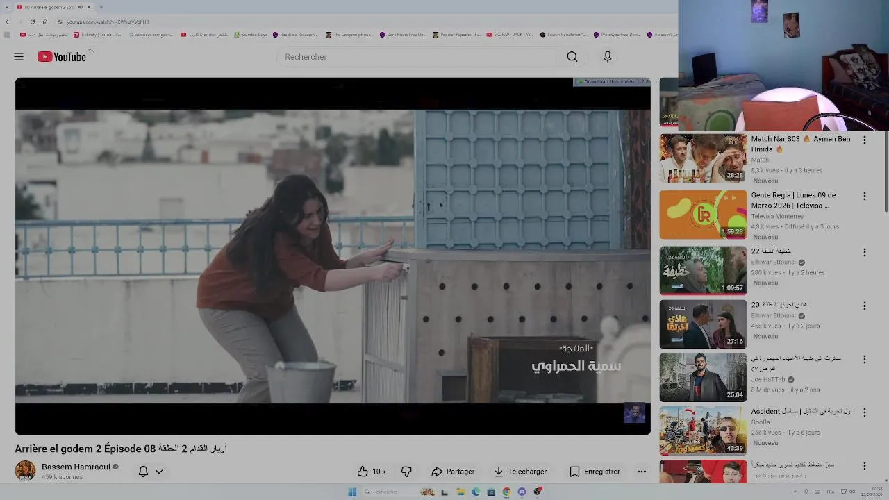Open options menu for Joe HaTTab video
889x500 pixels.
point(865,360)
